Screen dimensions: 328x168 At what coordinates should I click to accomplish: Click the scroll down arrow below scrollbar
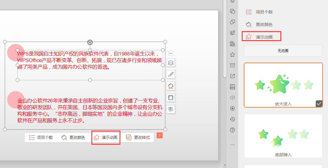tap(225, 165)
